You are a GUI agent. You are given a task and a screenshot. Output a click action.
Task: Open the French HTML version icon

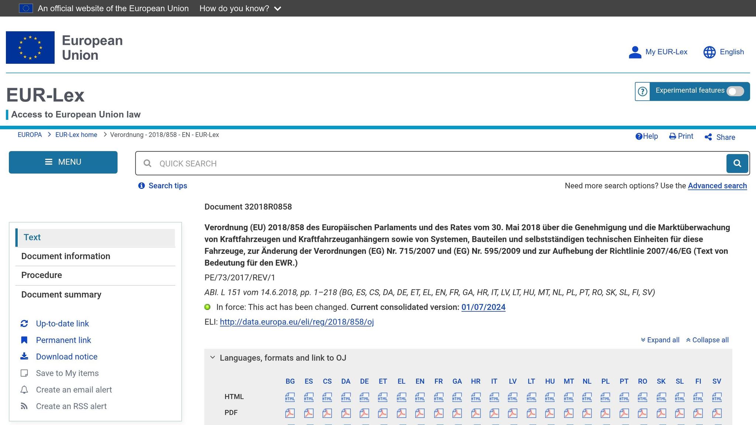[x=439, y=397]
